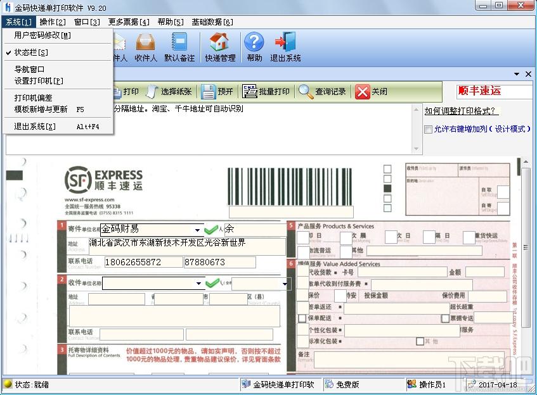Click the 免费版 status bar icon
Image resolution: width=537 pixels, height=395 pixels.
click(329, 384)
